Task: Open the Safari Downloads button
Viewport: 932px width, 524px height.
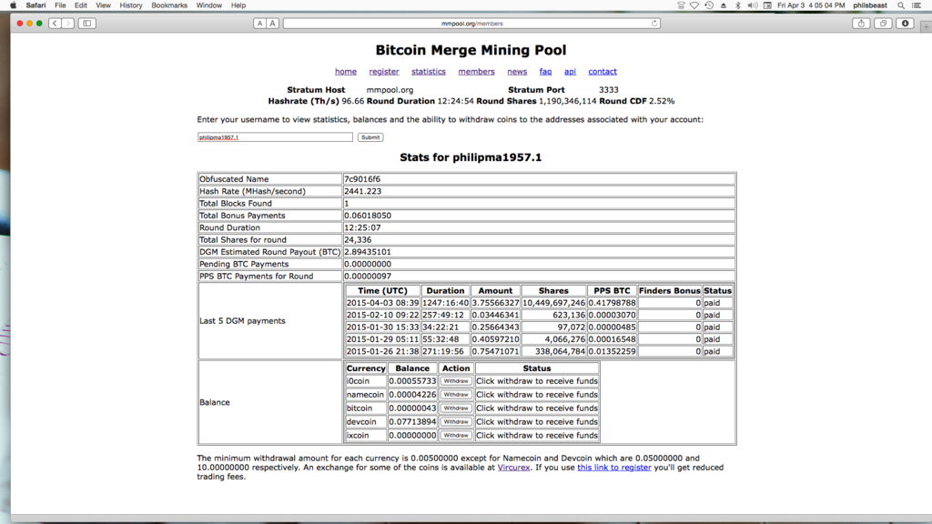Action: [906, 23]
